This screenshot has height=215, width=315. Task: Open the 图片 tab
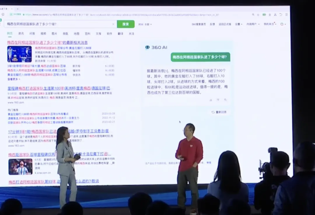[x=55, y=33]
